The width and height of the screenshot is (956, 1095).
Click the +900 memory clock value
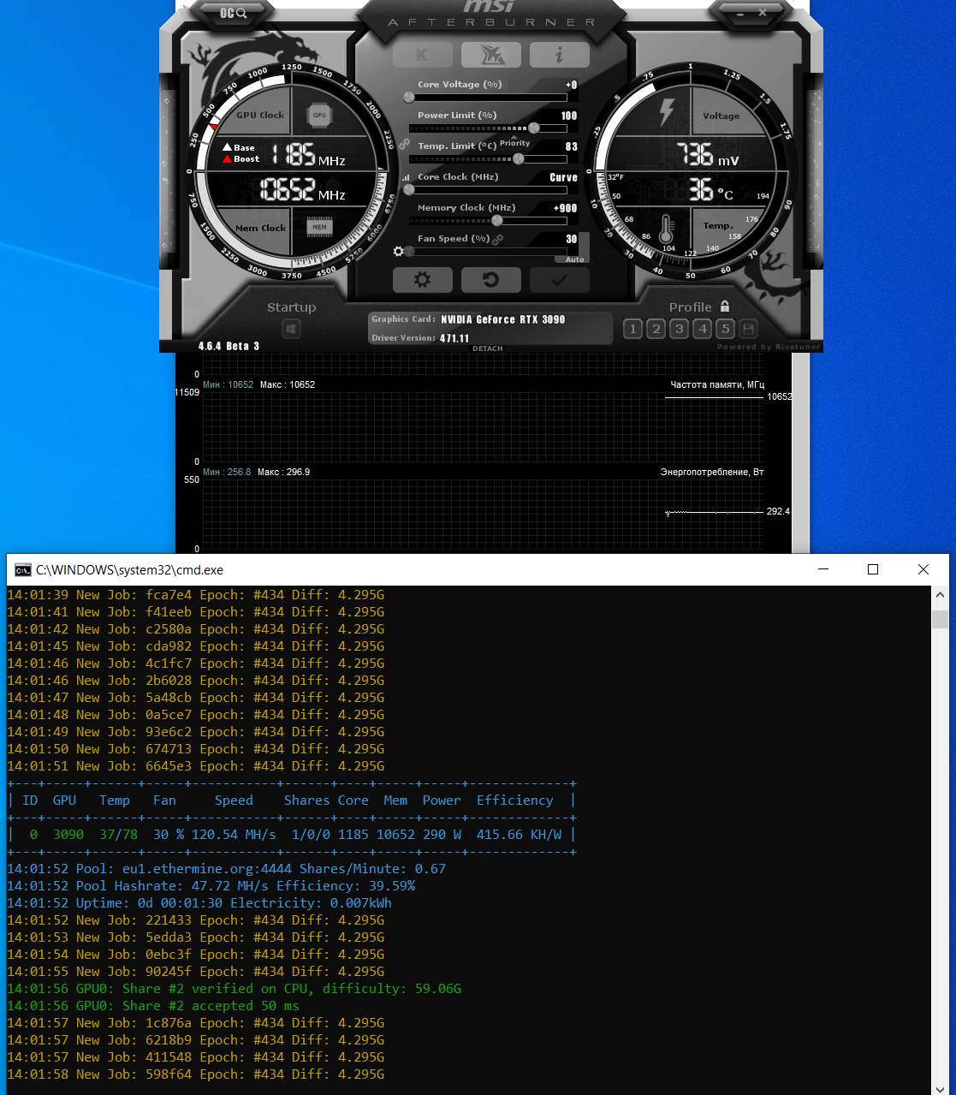pyautogui.click(x=565, y=208)
